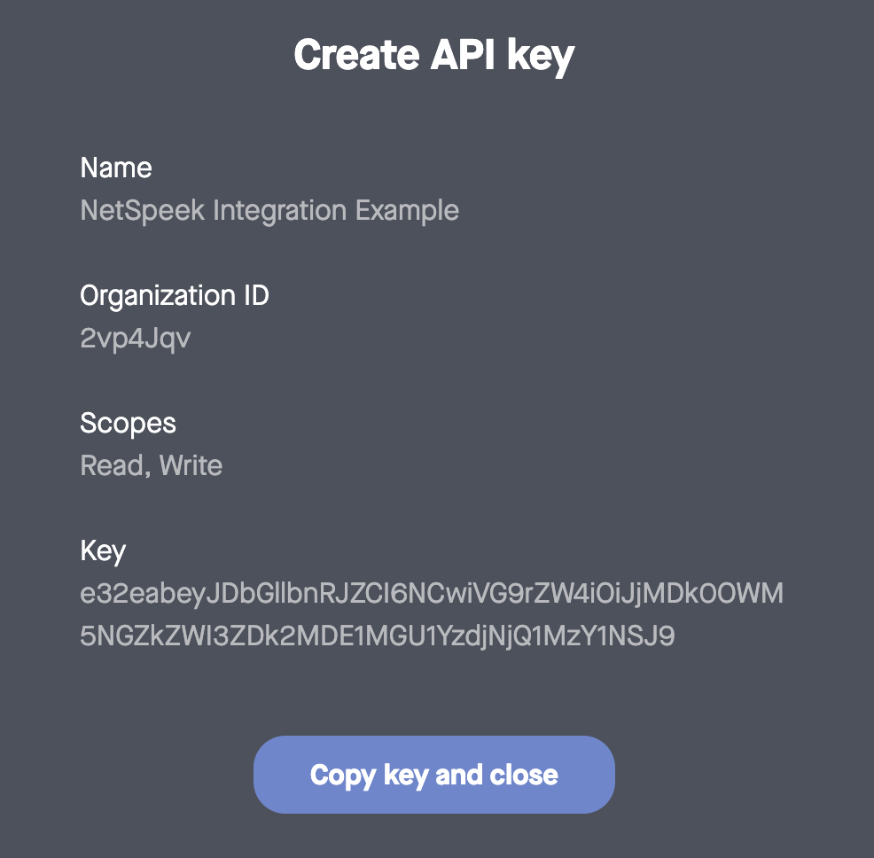Click the Create API key heading
Viewport: 874px width, 858px height.
pos(434,55)
